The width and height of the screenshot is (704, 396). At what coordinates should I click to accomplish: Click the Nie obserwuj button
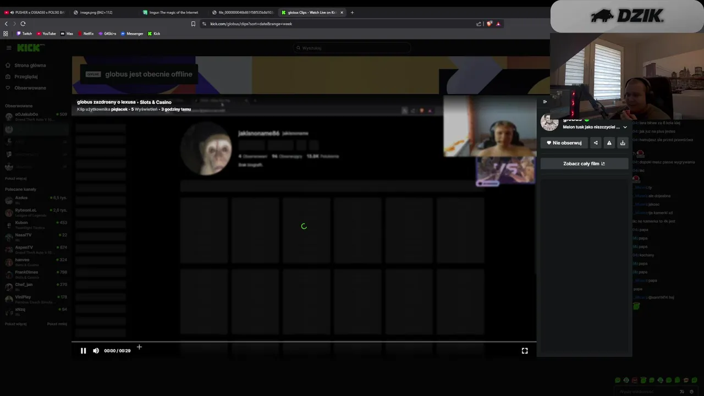click(564, 142)
